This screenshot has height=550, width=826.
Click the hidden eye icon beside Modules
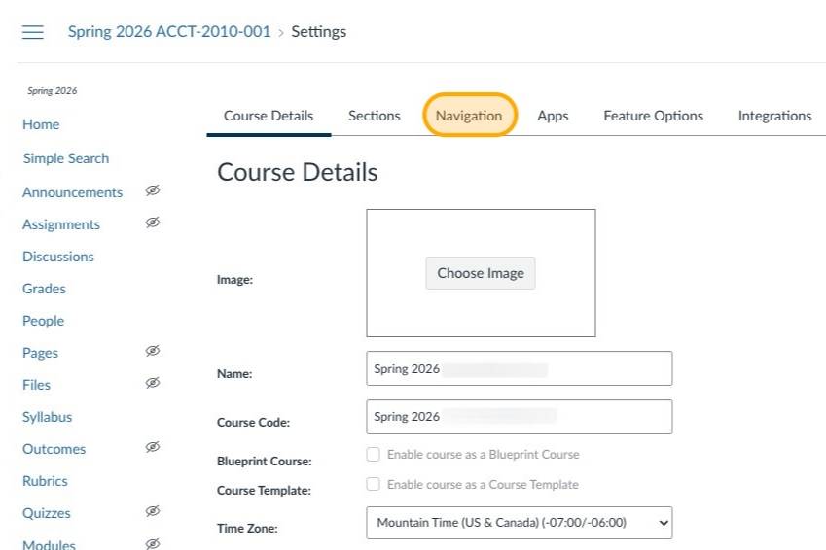152,544
